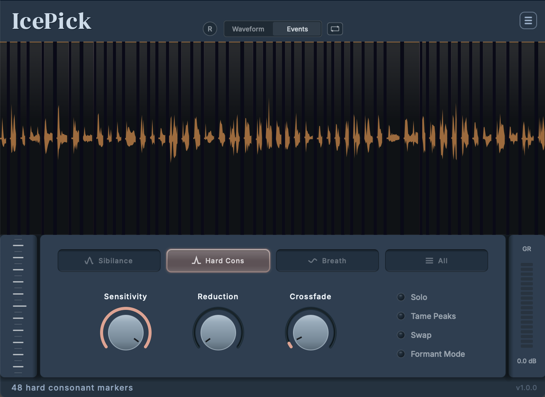This screenshot has width=545, height=397.
Task: Select the Hard Cons mode tab
Action: pos(218,261)
